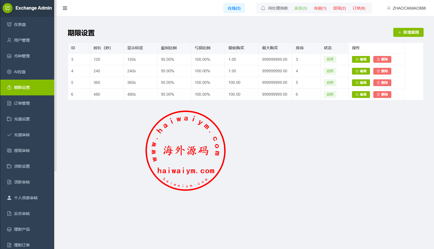Edit the 120s duration row
Screen dimensions: 434x249
[x=361, y=59]
